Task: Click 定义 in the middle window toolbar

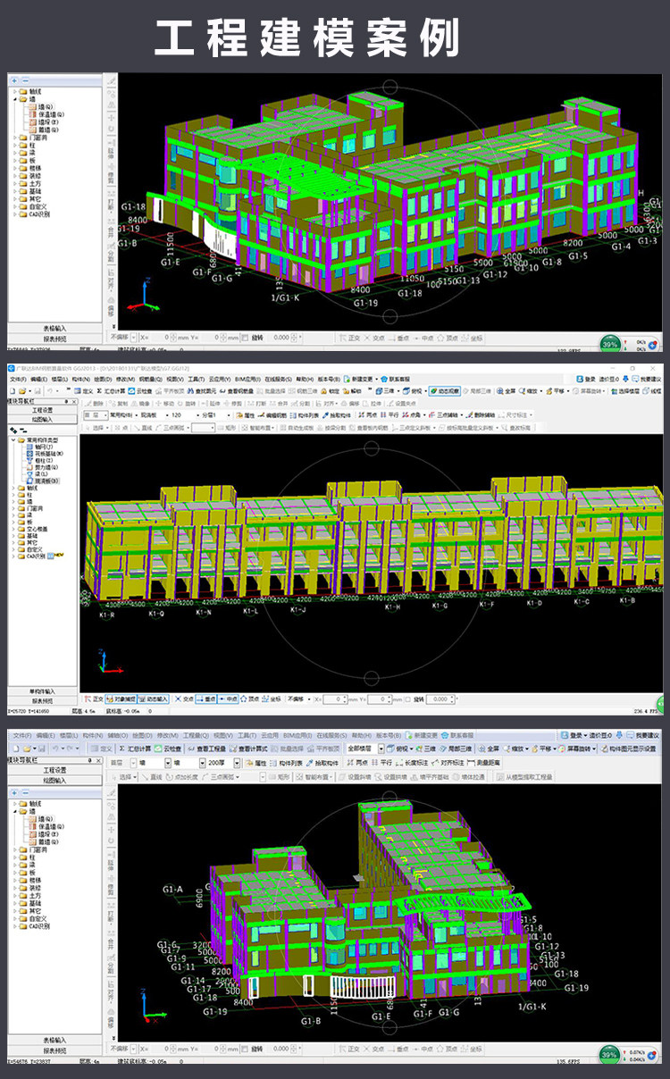Action: point(85,390)
